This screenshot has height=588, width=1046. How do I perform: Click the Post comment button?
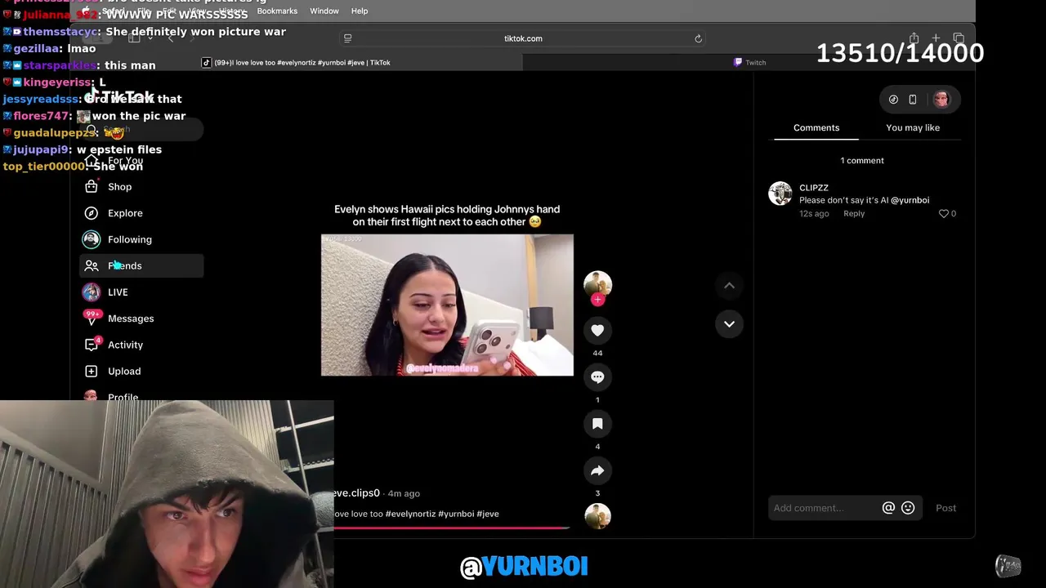tap(945, 508)
